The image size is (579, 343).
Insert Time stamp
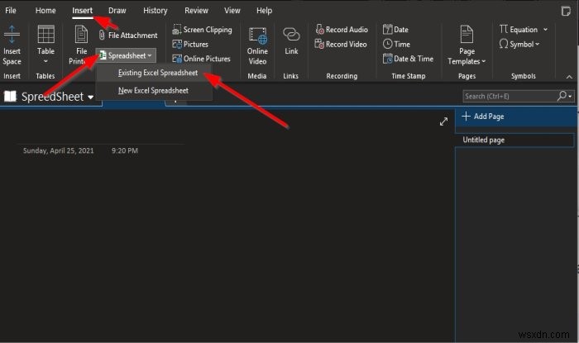[396, 45]
